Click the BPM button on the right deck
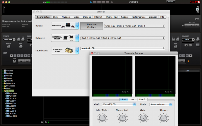Screen dimensions: 202x126 click(197, 19)
